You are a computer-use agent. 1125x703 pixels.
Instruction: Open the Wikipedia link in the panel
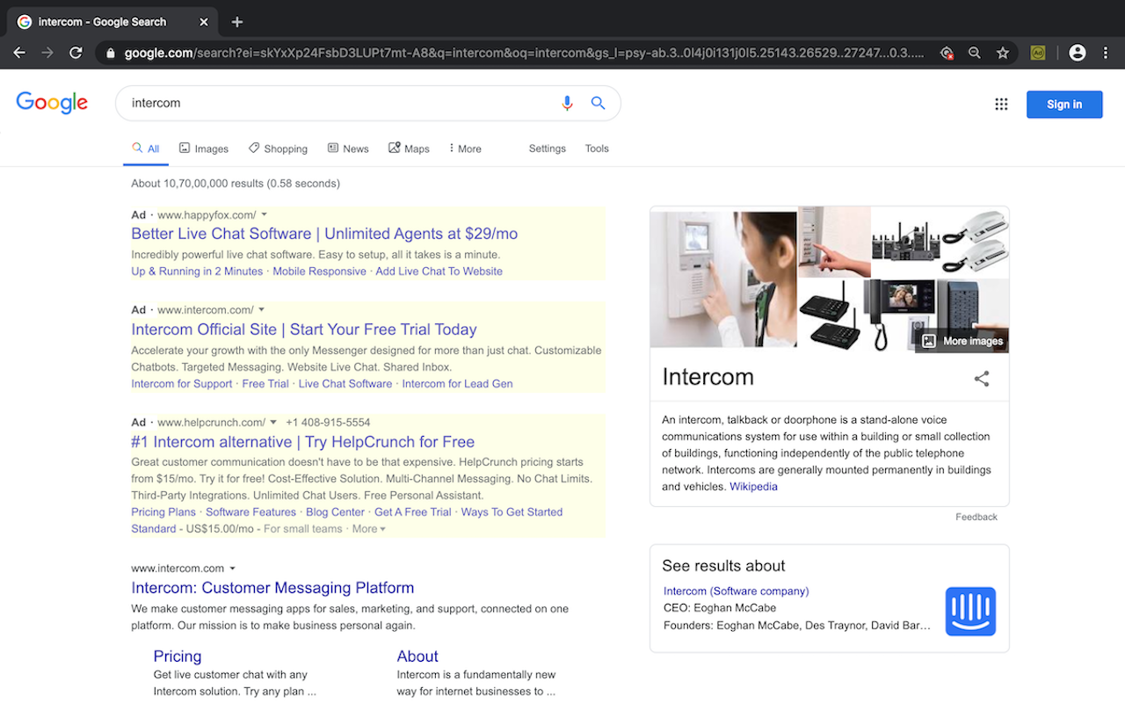click(753, 487)
